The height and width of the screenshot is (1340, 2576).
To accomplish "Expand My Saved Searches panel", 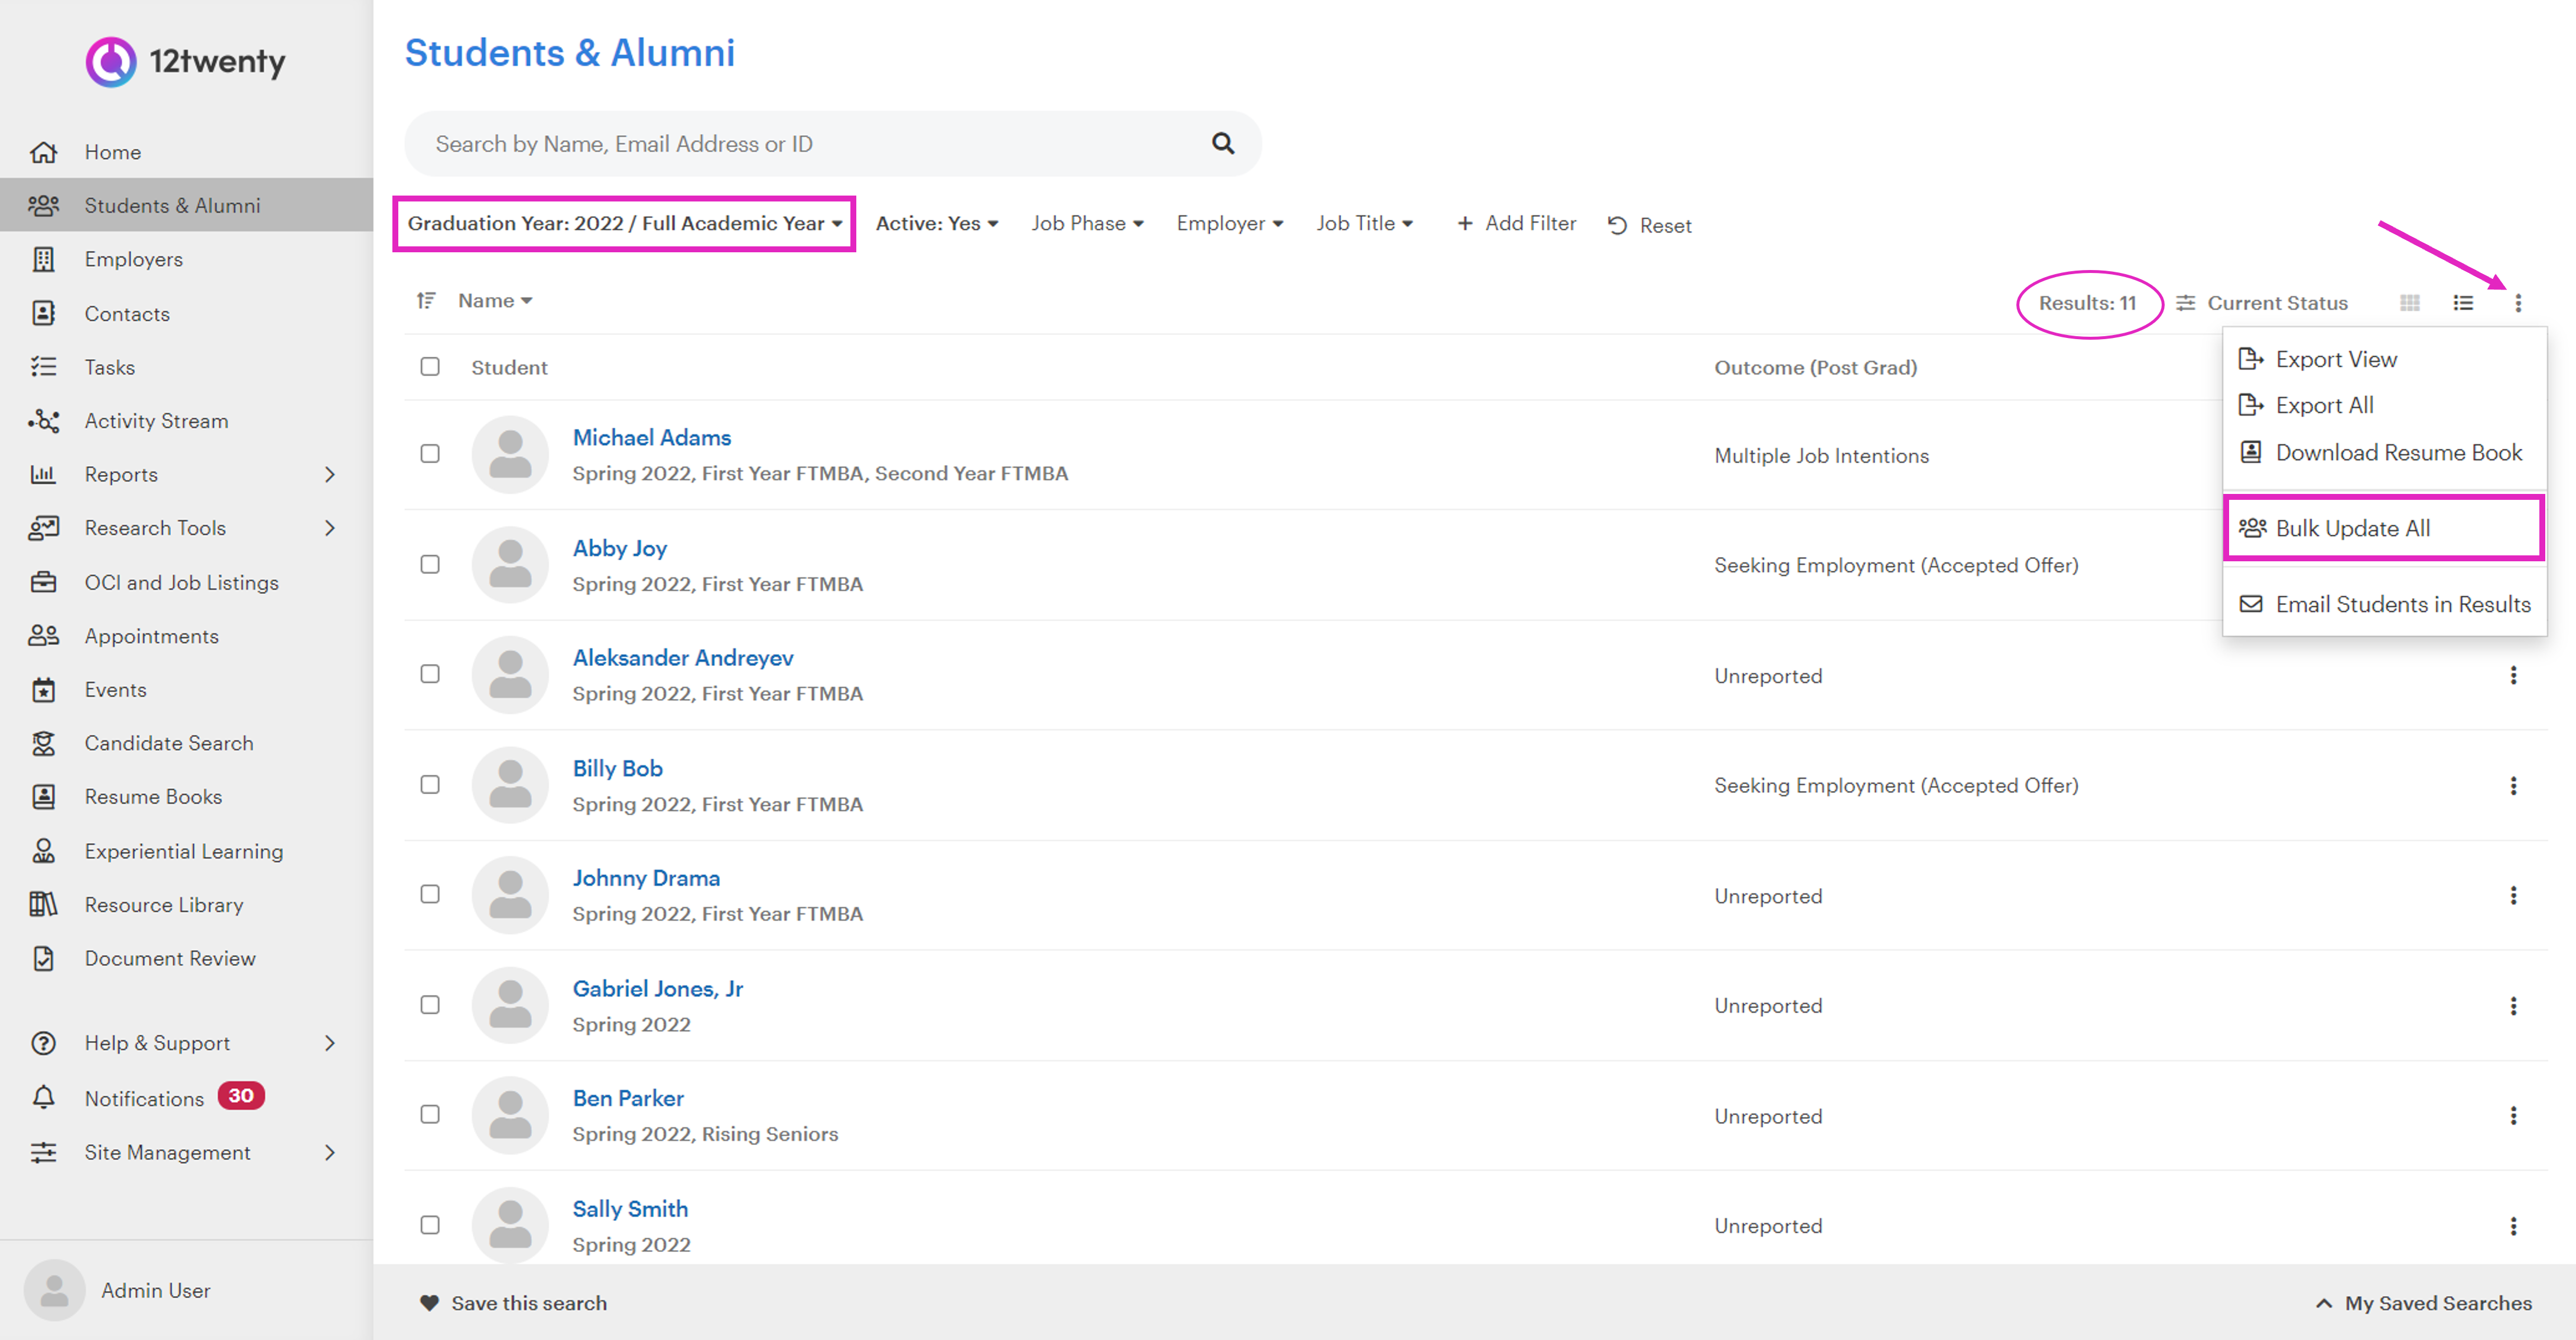I will (x=2423, y=1303).
